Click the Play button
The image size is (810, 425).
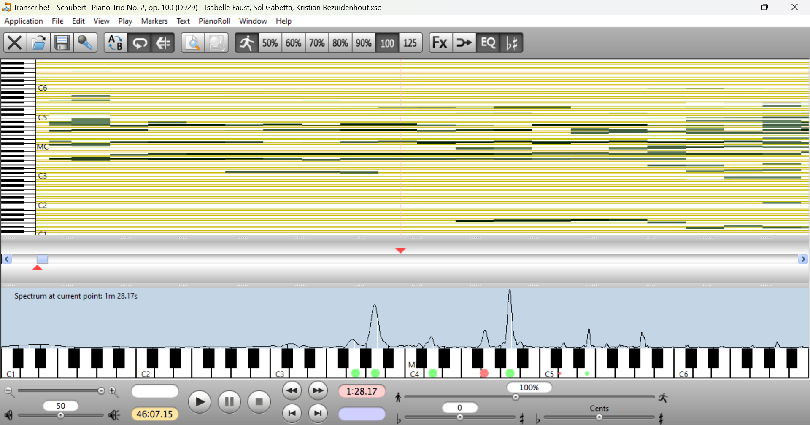click(200, 402)
